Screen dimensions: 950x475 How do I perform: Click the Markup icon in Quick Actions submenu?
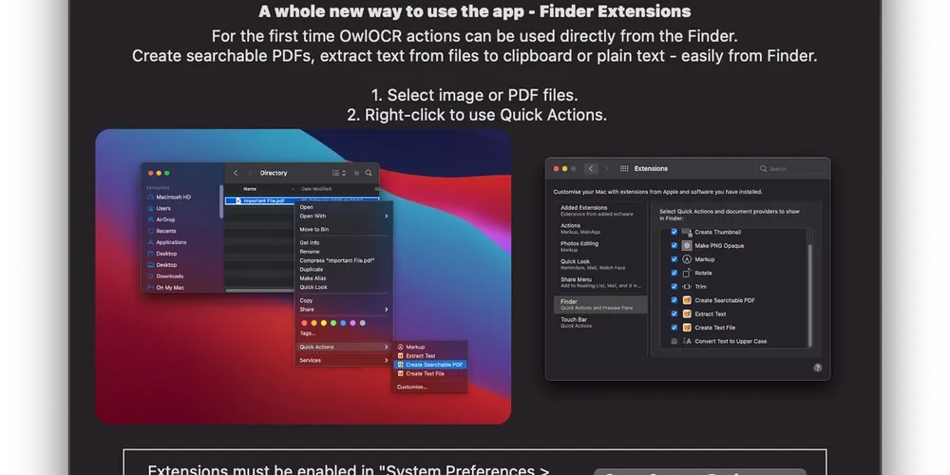point(401,347)
